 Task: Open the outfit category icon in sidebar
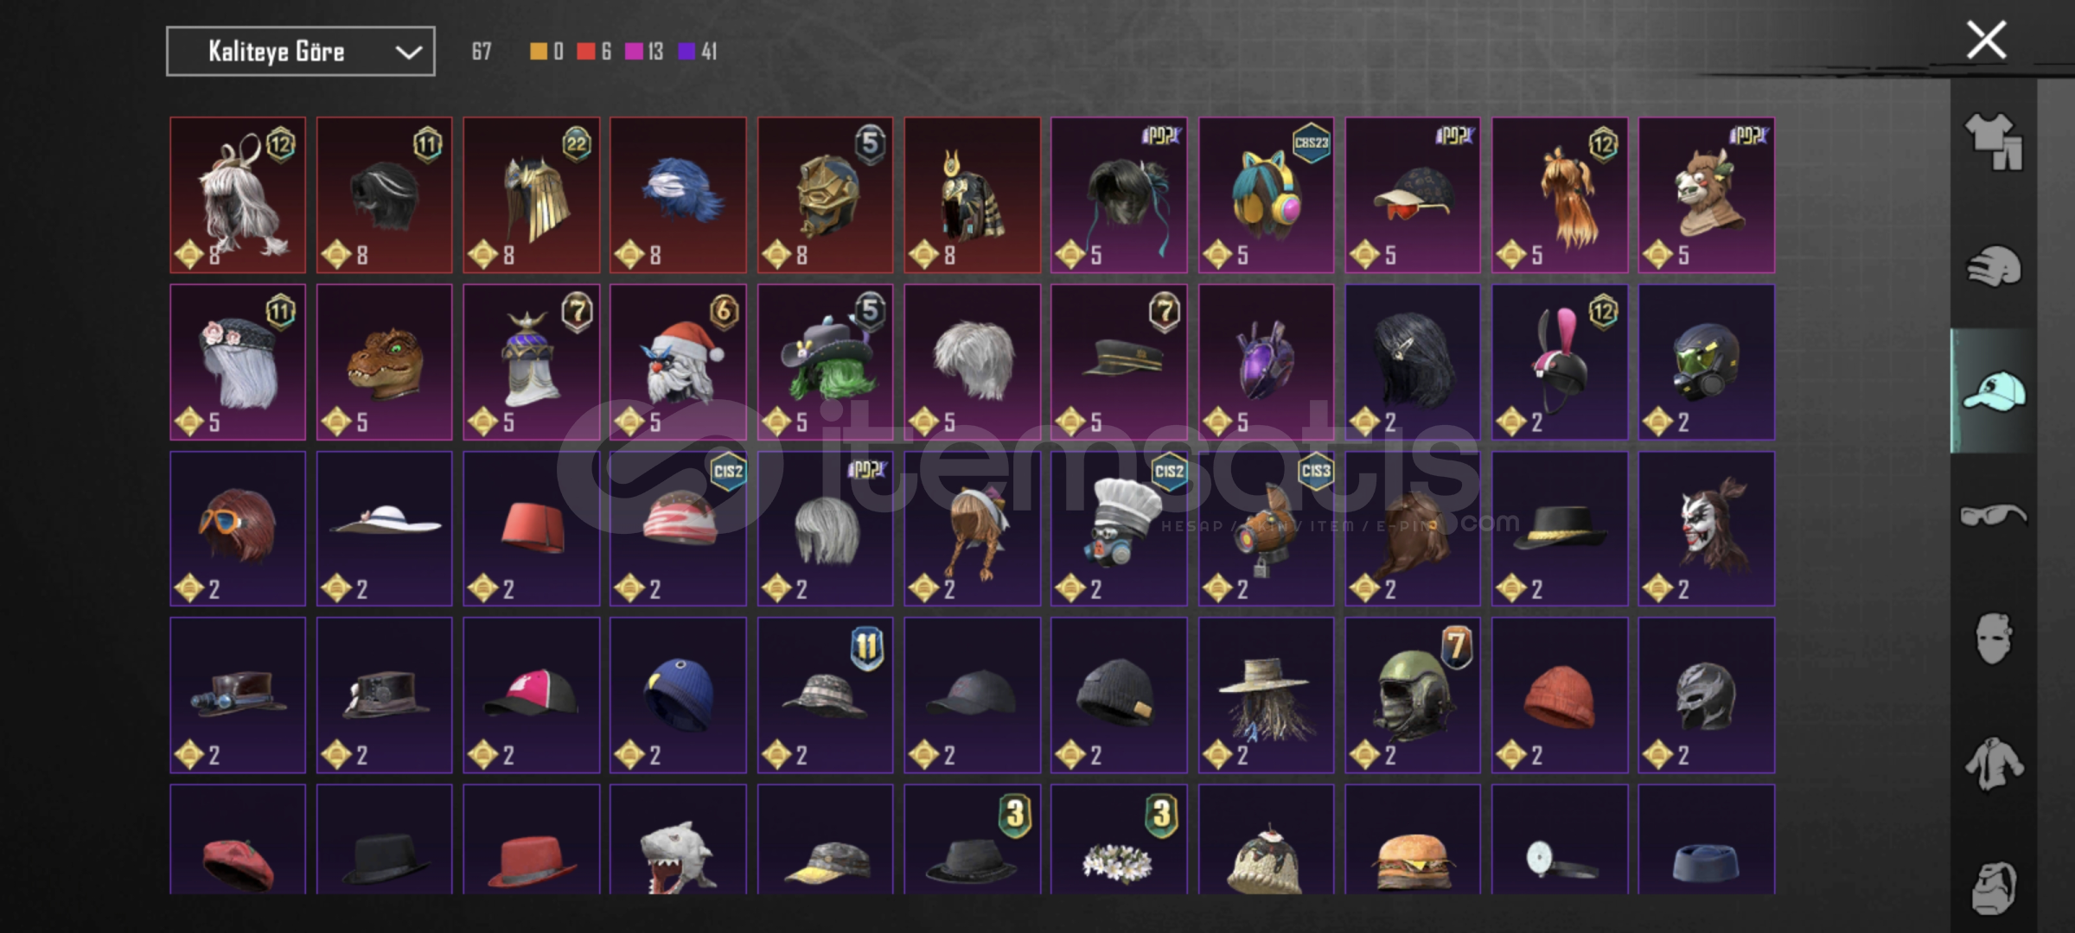1994,142
